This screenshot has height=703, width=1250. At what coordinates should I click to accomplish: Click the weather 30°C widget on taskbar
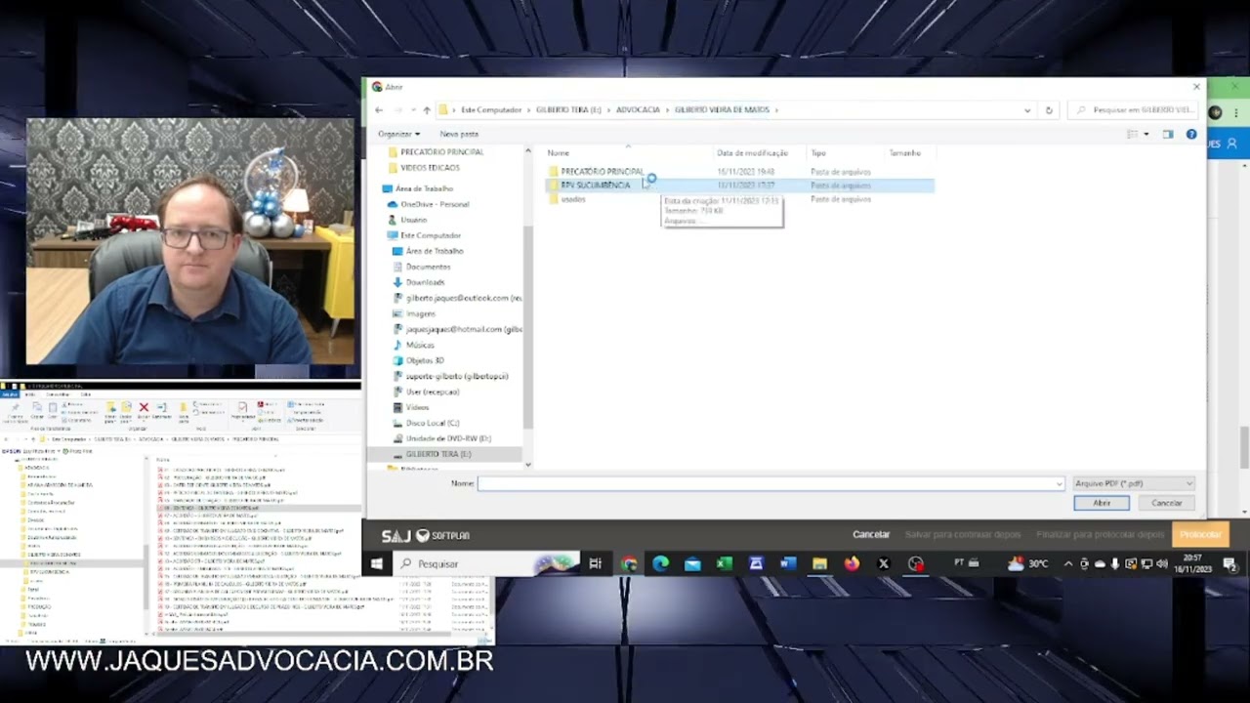1028,563
